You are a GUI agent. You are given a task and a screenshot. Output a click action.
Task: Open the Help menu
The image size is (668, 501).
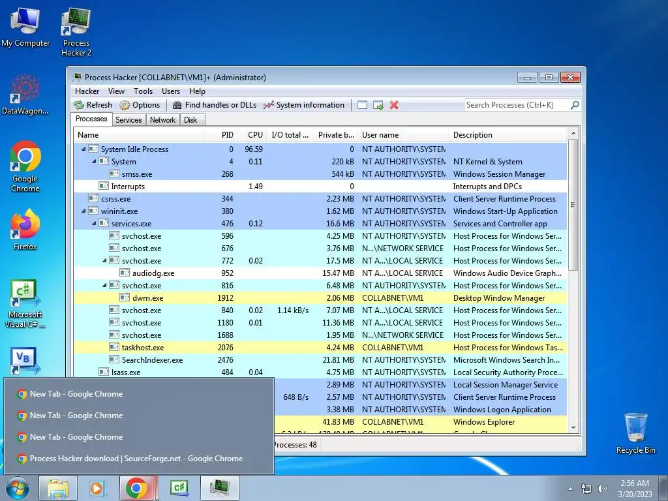(197, 91)
